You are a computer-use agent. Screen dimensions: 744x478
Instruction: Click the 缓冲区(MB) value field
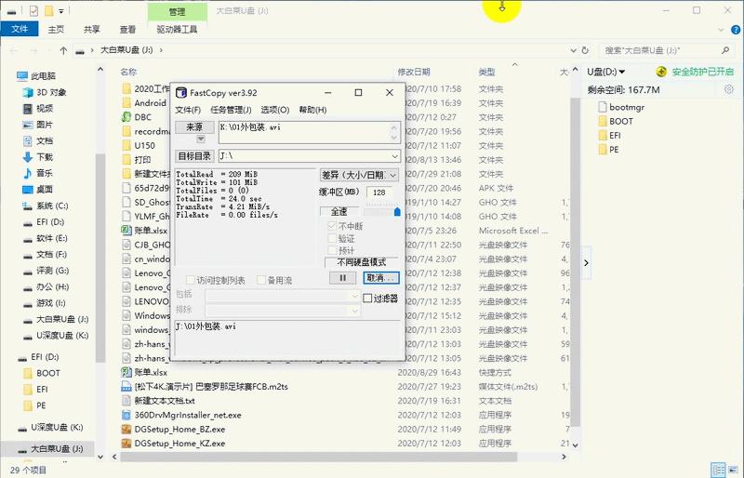point(379,193)
